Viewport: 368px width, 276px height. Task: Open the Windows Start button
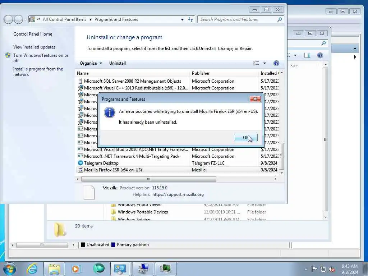pos(10,269)
